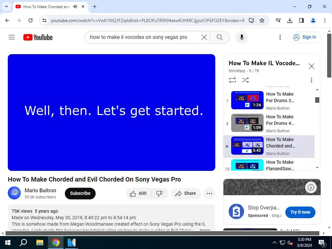
Task: Open Windows Start menu
Action: (8, 243)
